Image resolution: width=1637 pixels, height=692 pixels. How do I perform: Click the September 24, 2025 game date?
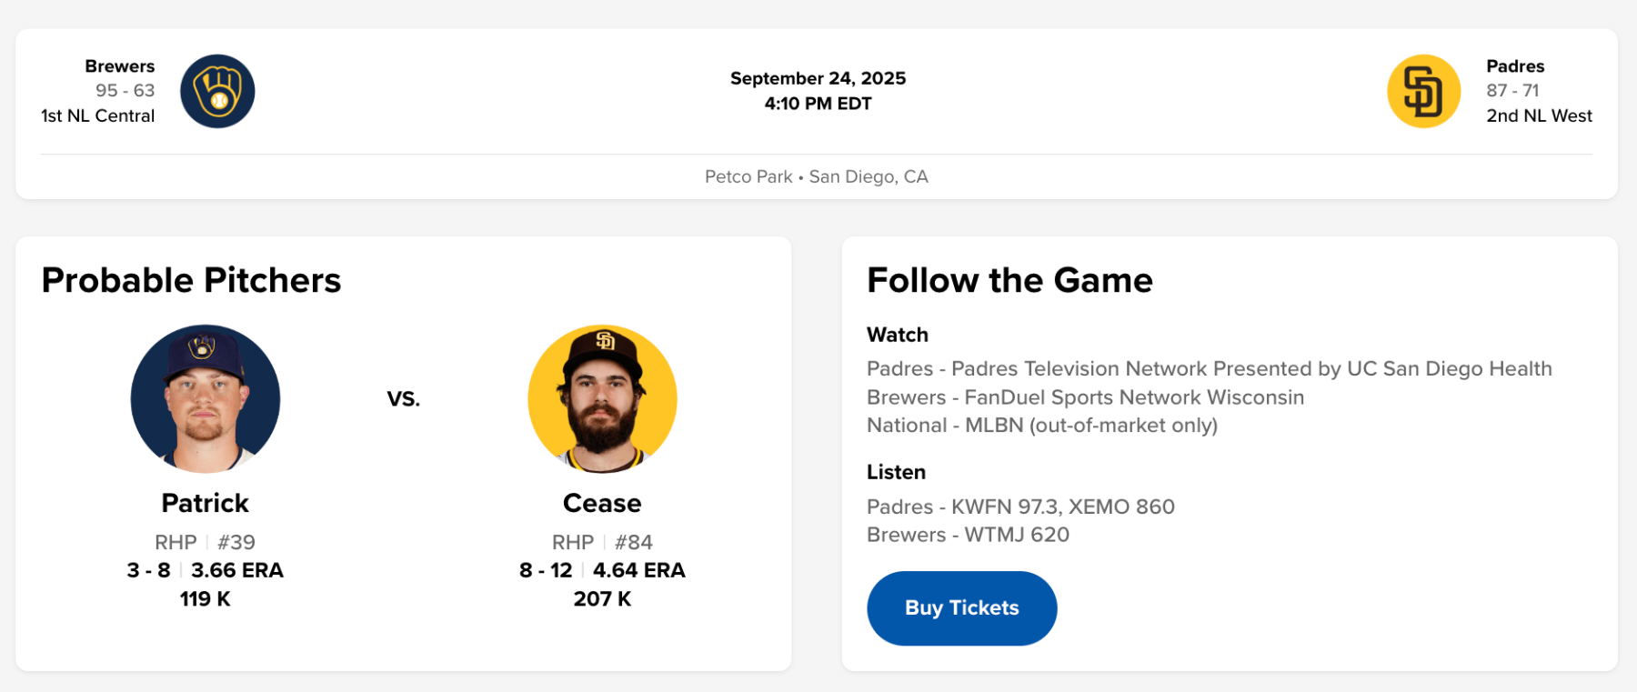[x=818, y=78]
